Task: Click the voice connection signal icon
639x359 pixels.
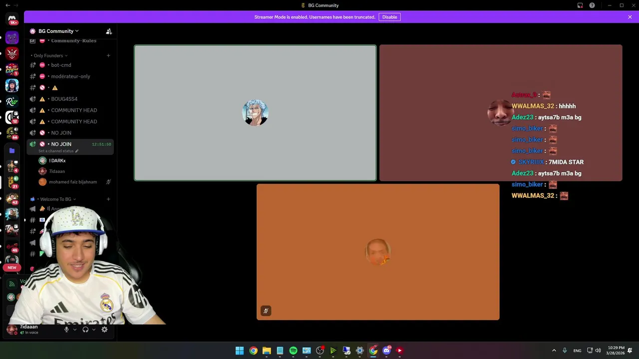Action: click(11, 284)
